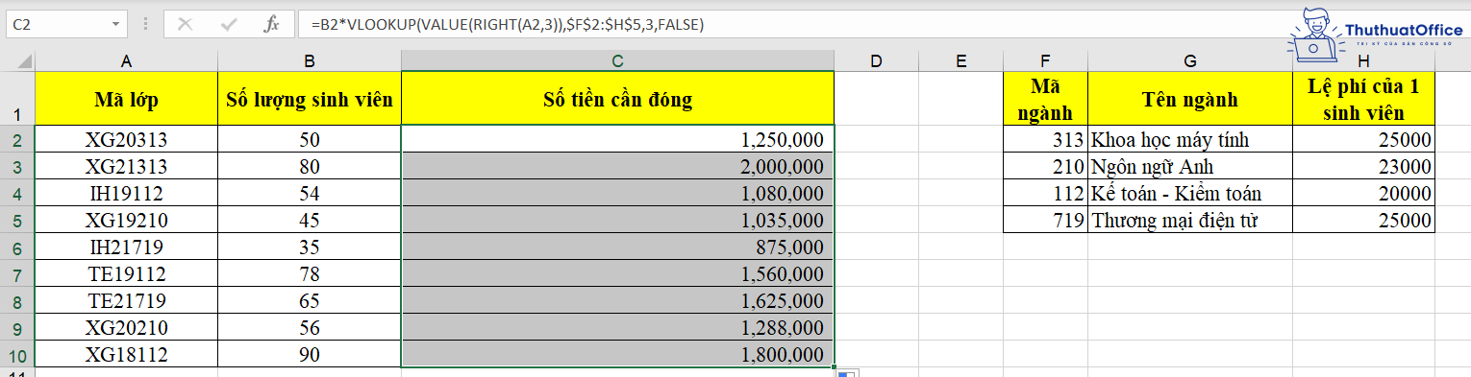
Task: Click major code cell 313
Action: [x=1045, y=139]
